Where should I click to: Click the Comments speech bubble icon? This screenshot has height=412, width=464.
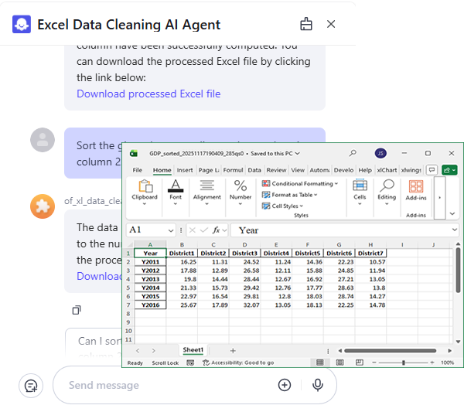[x=432, y=170]
